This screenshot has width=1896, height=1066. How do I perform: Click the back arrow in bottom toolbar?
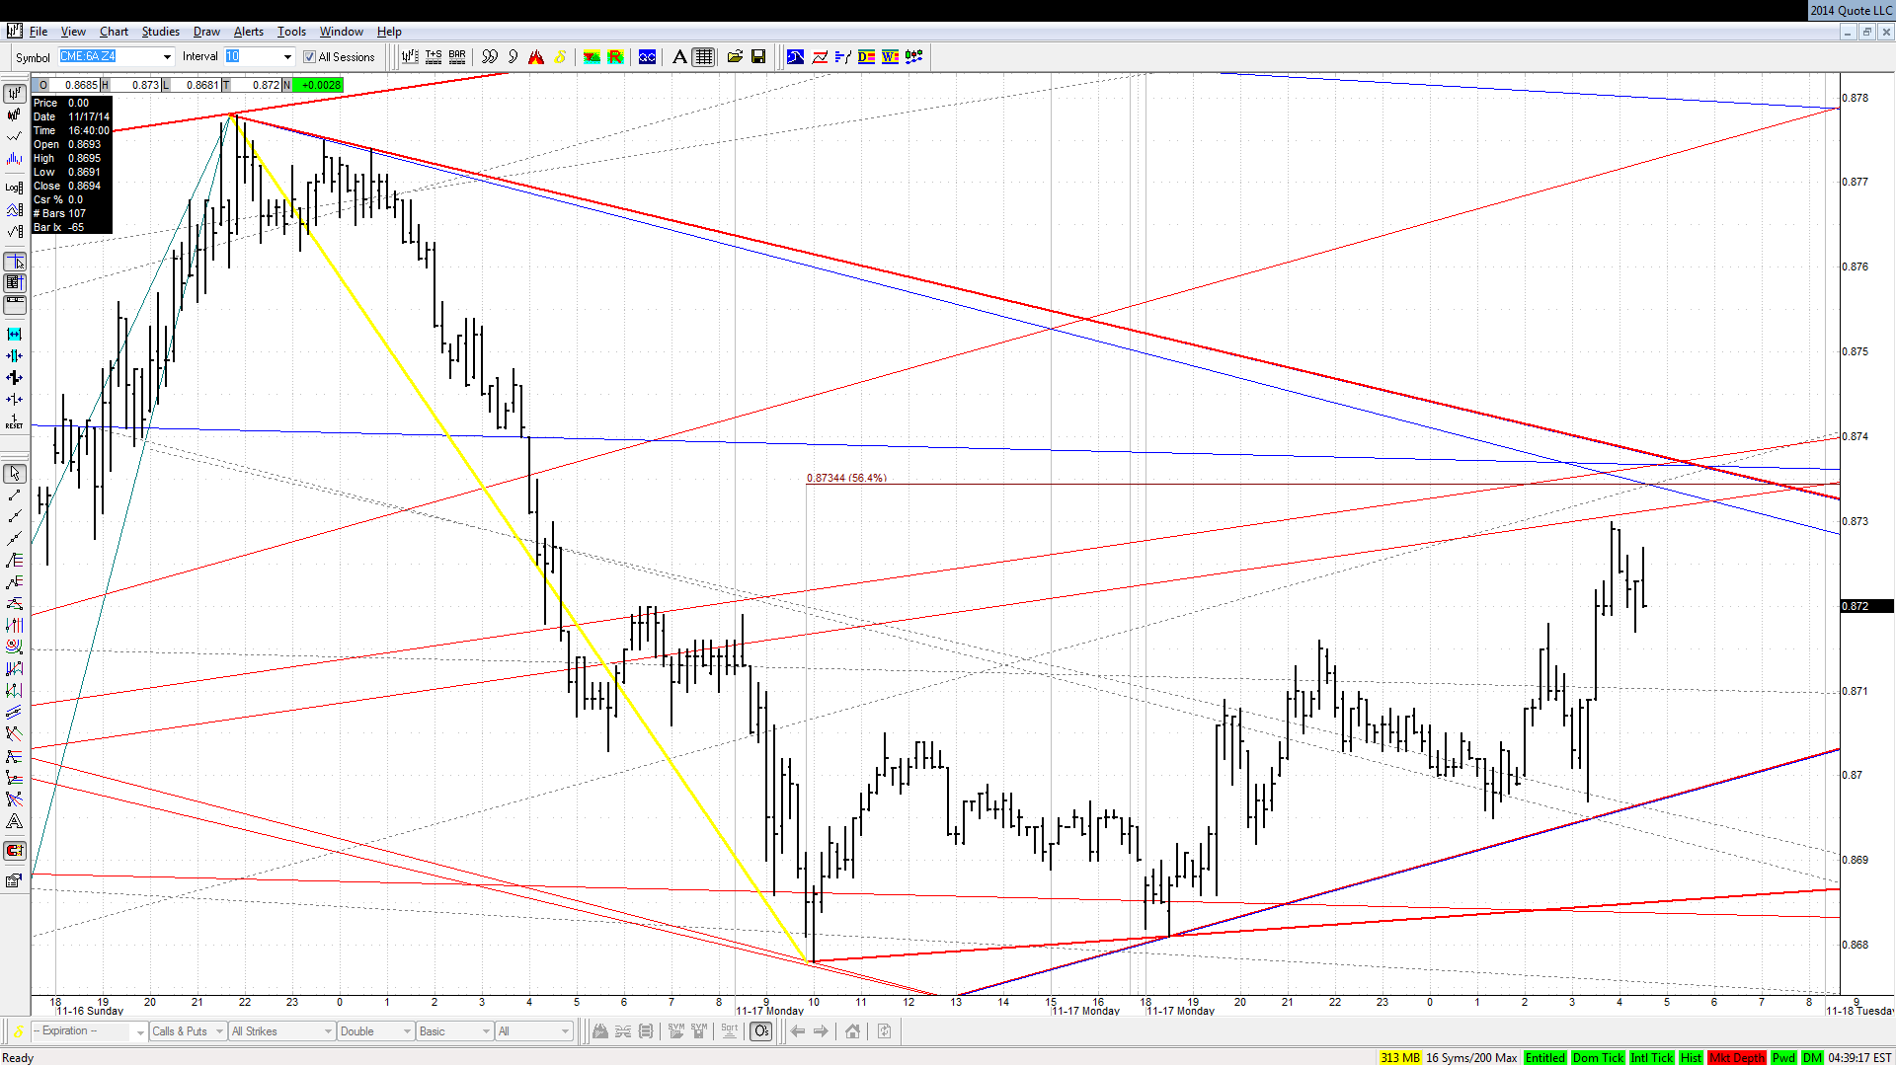[x=798, y=1031]
